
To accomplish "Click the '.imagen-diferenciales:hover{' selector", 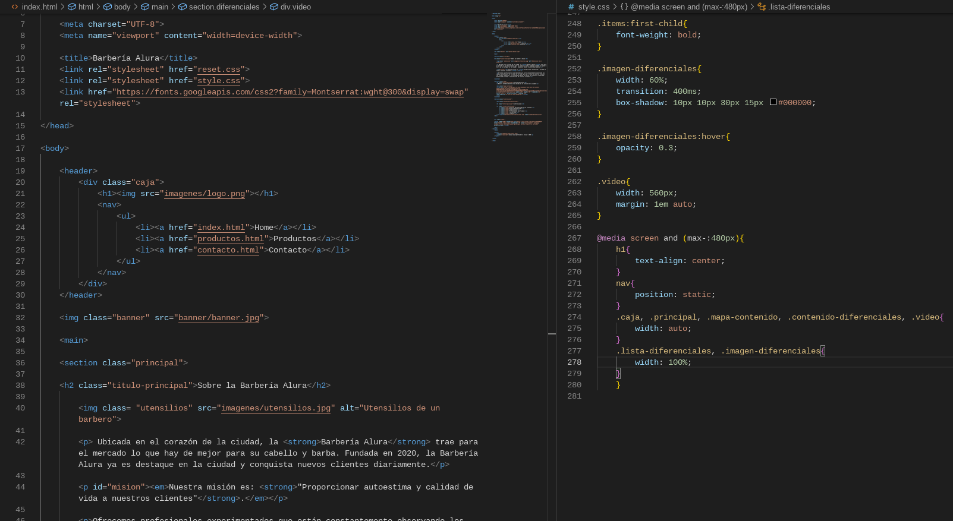I will point(663,137).
